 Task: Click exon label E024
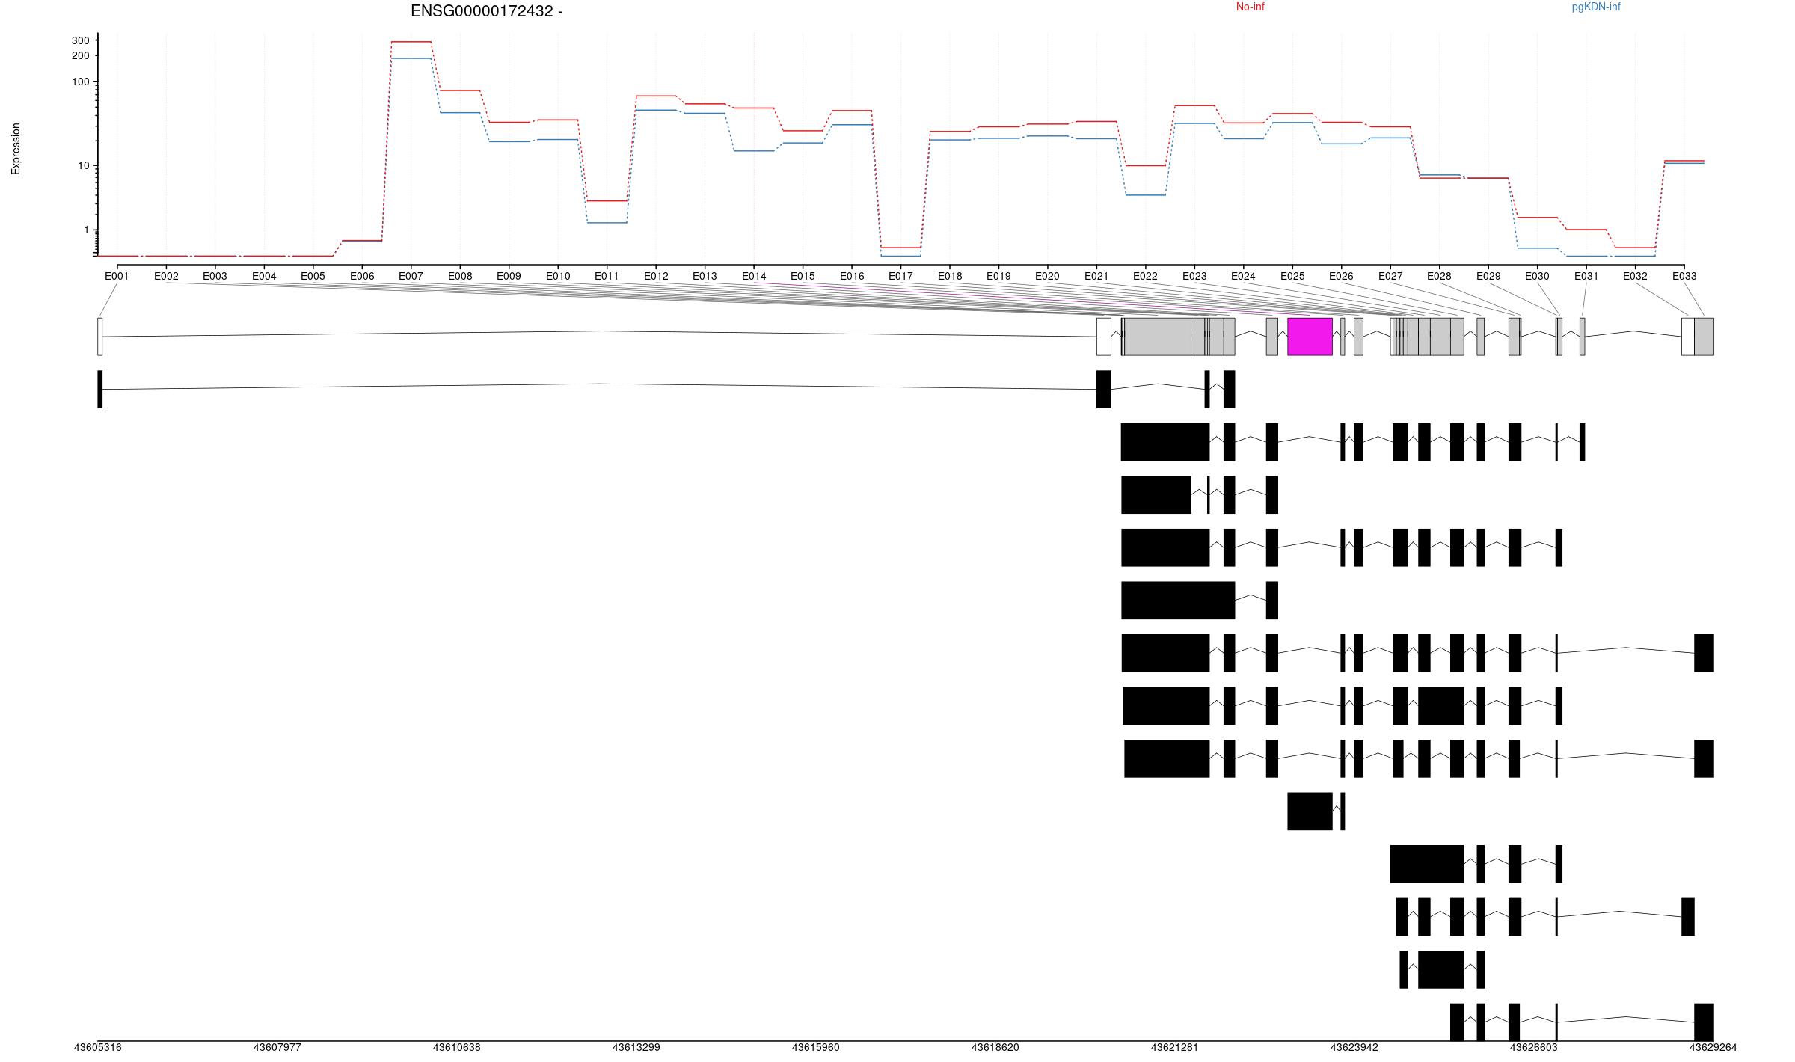pos(1243,276)
